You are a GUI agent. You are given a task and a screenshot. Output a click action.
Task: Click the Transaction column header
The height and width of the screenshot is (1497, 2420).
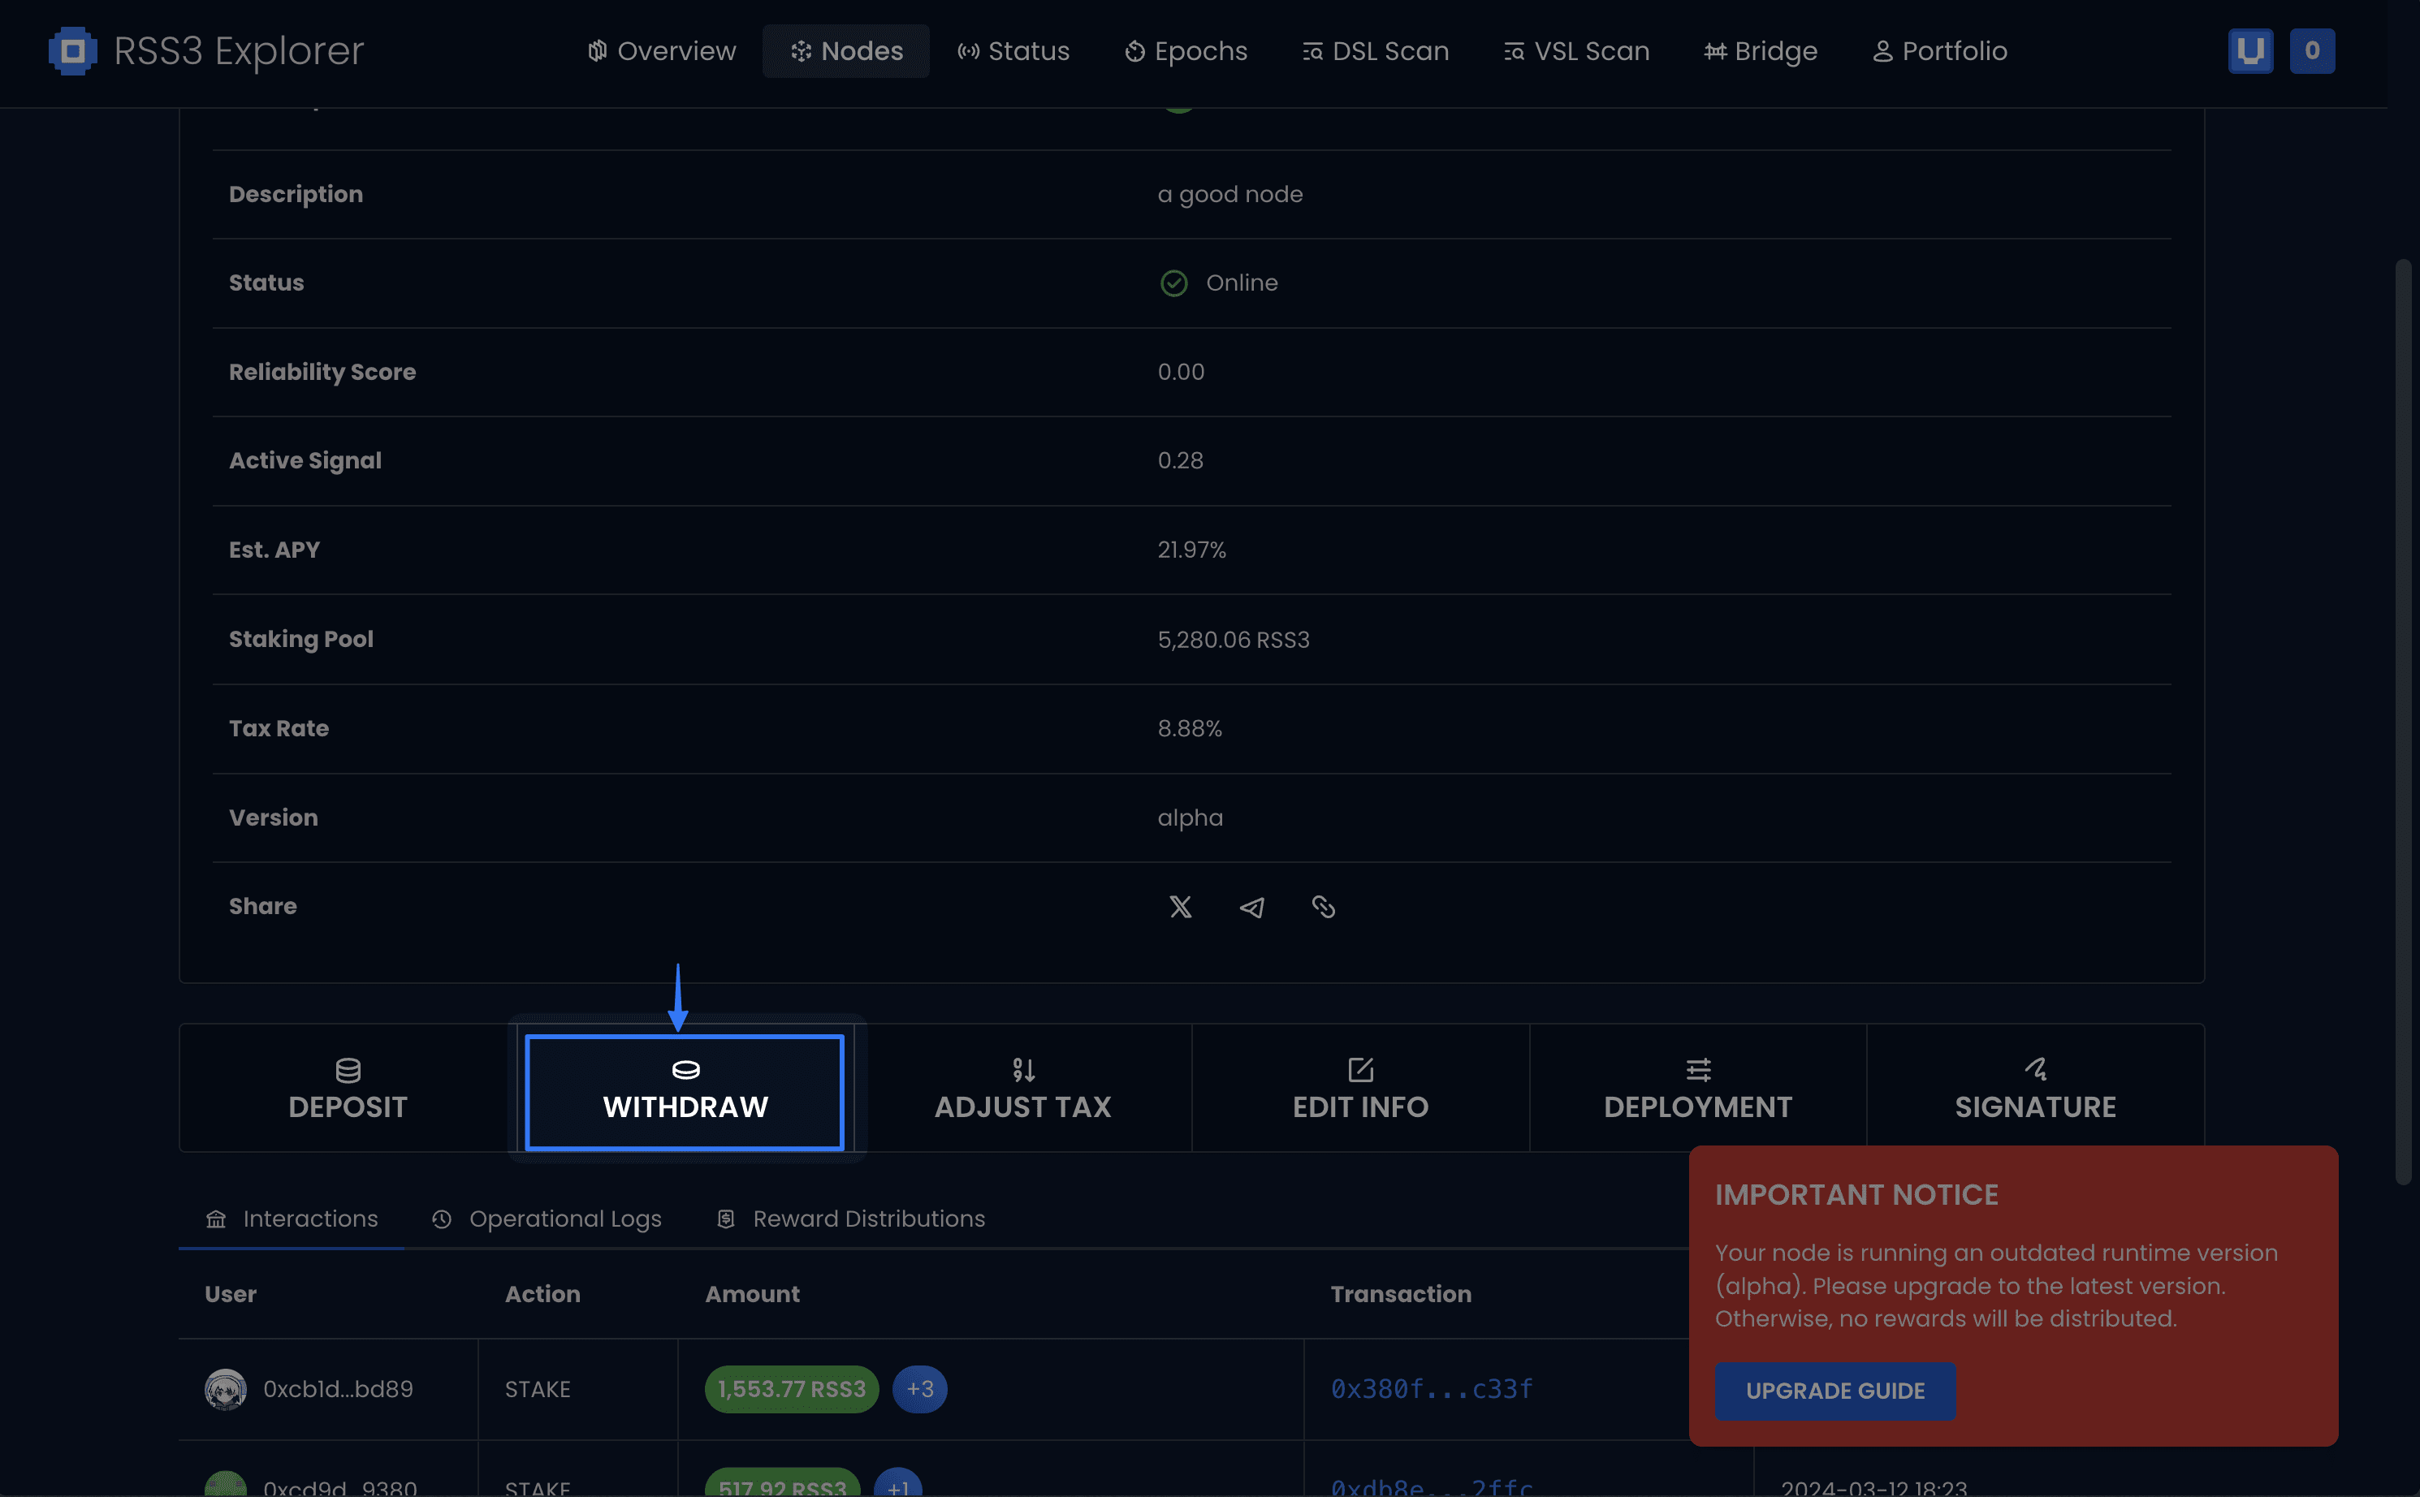pos(1400,1294)
